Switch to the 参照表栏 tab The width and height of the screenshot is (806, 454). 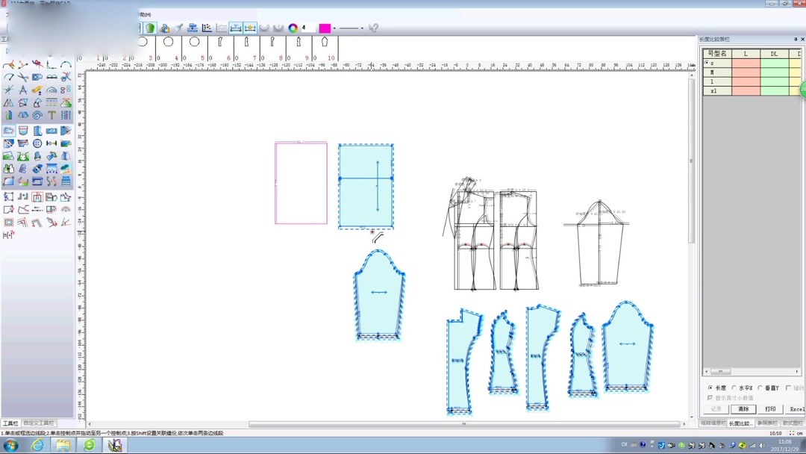click(x=768, y=423)
